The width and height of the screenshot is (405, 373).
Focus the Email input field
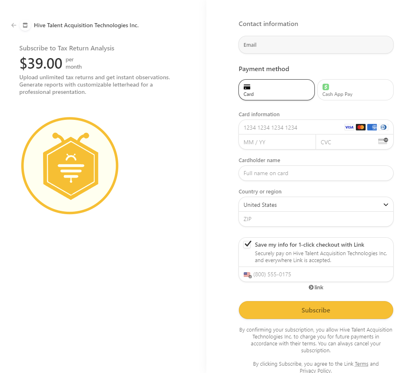click(316, 45)
